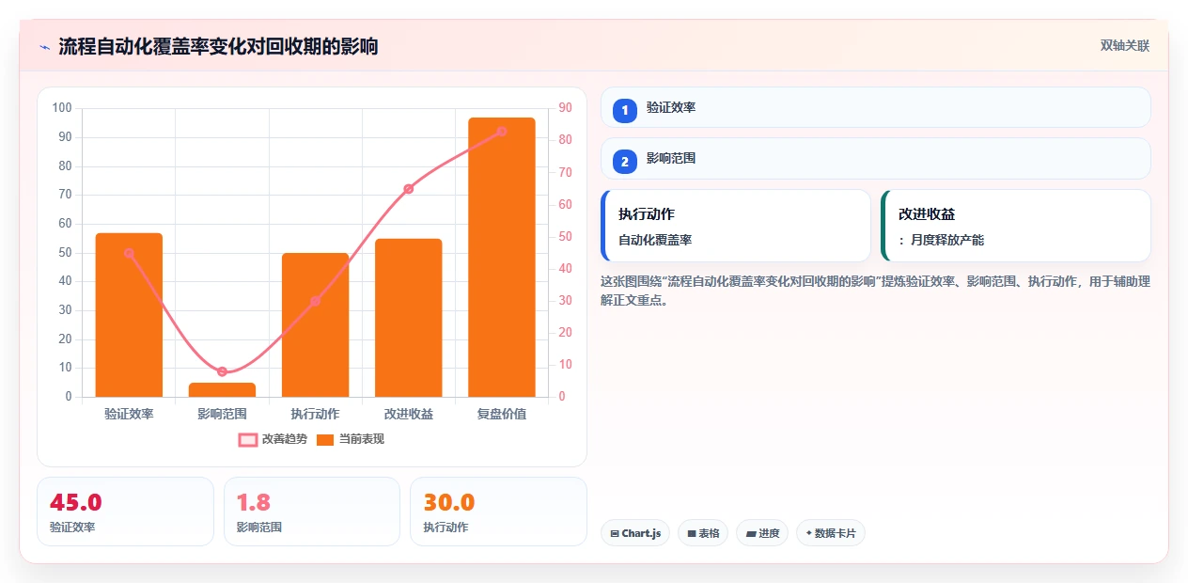Click the pink 改善趋势 legend color box
Image resolution: width=1188 pixels, height=583 pixels.
click(x=248, y=440)
